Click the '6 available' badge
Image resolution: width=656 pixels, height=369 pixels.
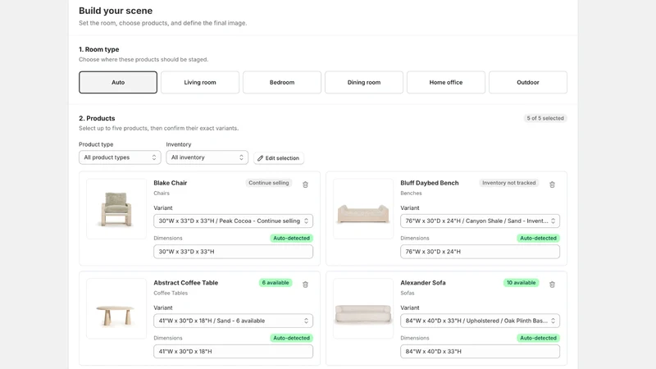[x=276, y=283]
